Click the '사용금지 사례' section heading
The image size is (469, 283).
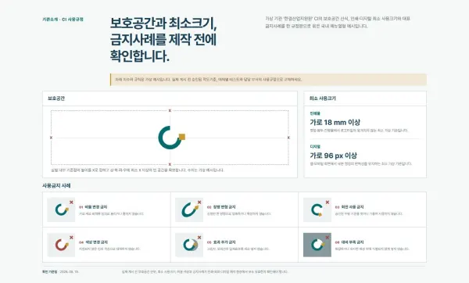(56, 186)
